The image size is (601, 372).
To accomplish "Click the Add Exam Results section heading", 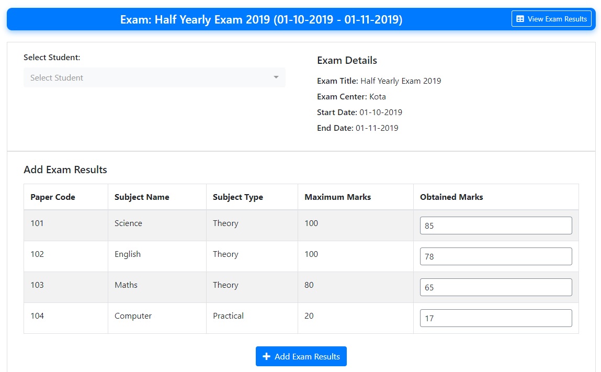I will pos(65,170).
